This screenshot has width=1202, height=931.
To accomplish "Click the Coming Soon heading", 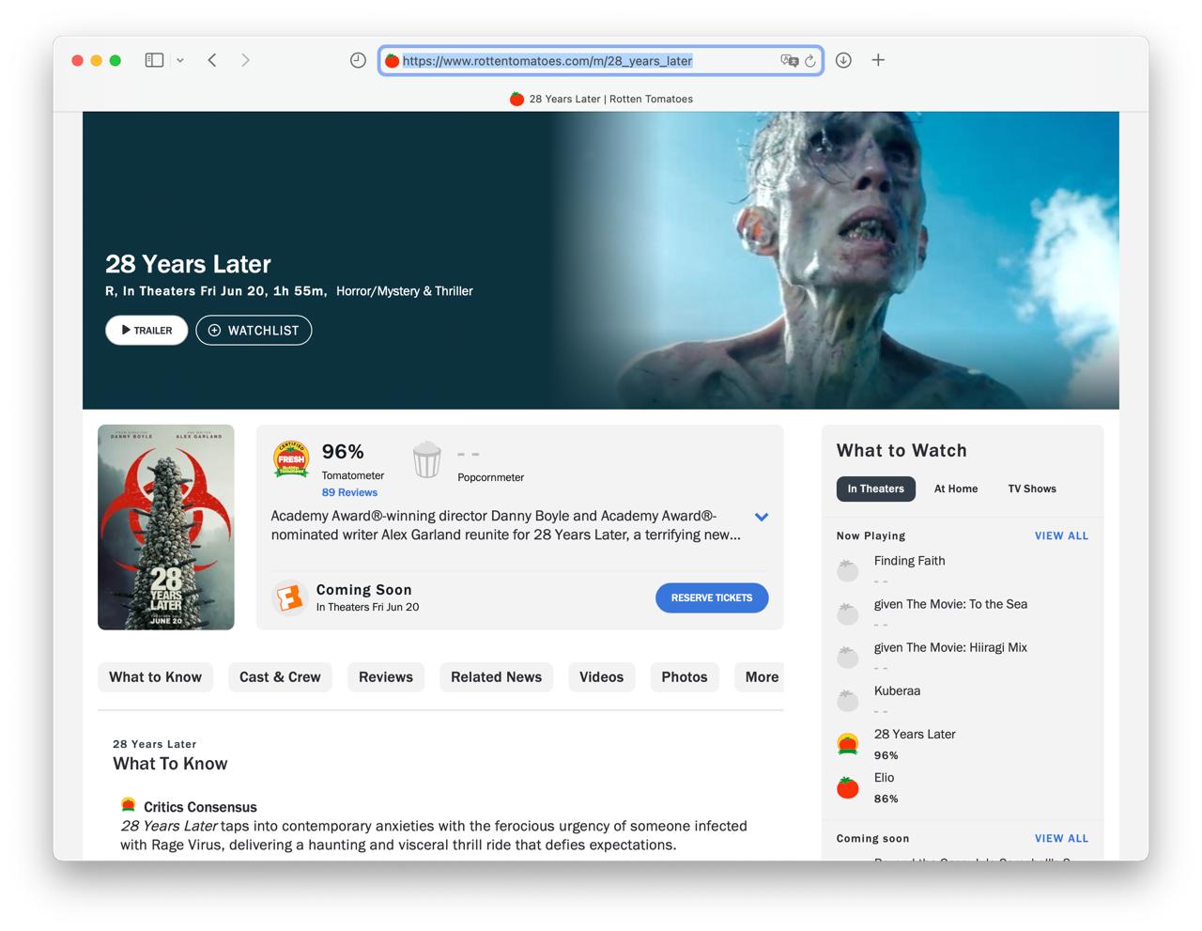I will [x=363, y=589].
